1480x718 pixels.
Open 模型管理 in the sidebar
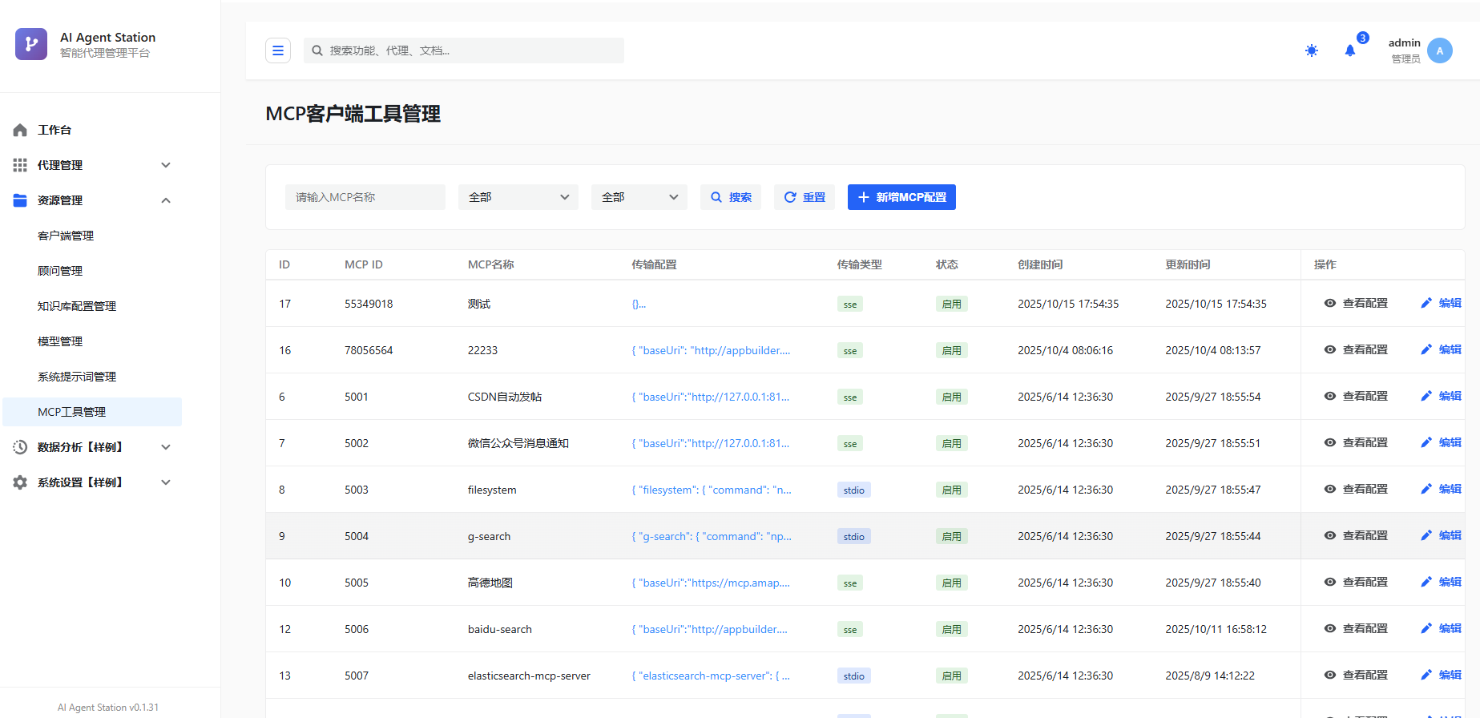60,341
